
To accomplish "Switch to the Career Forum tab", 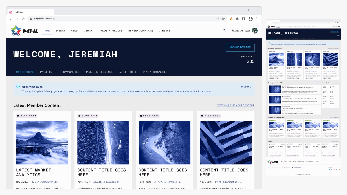I will [128, 72].
